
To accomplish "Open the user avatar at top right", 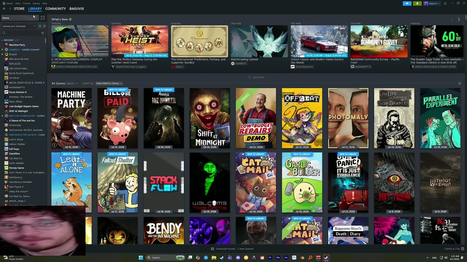I will click(425, 3).
